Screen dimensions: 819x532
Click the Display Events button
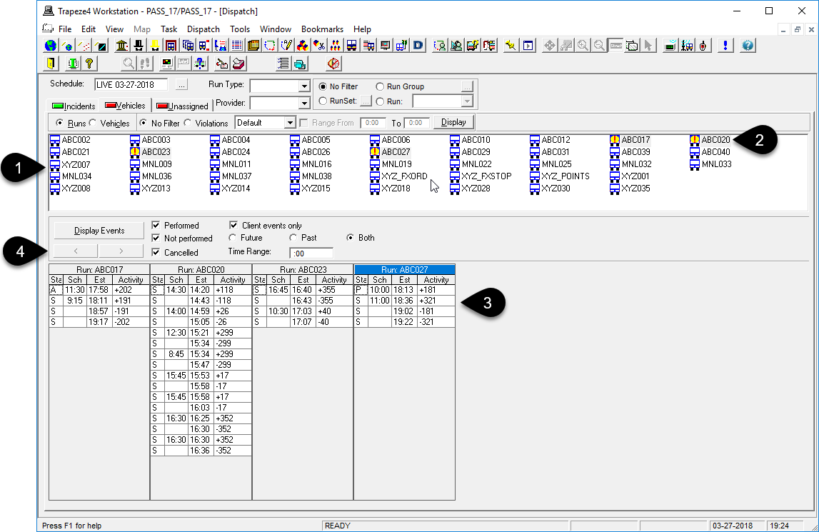click(99, 230)
